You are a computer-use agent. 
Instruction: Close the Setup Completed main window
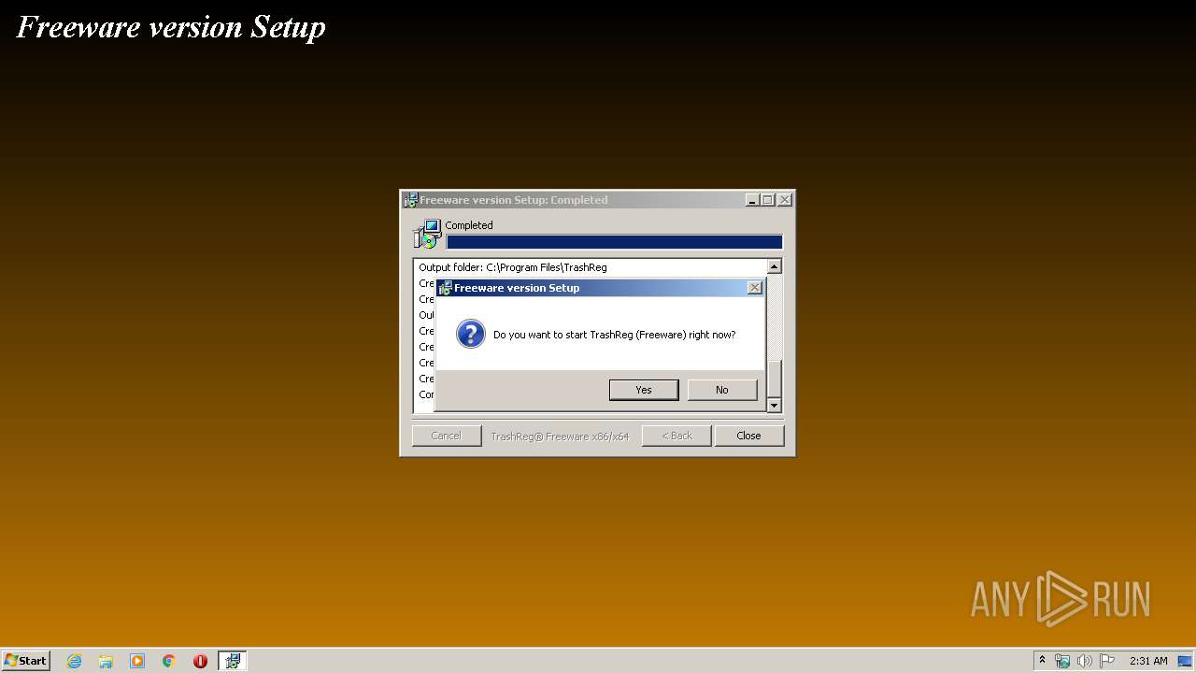[785, 200]
